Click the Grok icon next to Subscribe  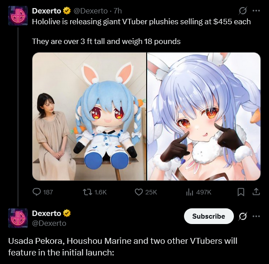point(243,216)
